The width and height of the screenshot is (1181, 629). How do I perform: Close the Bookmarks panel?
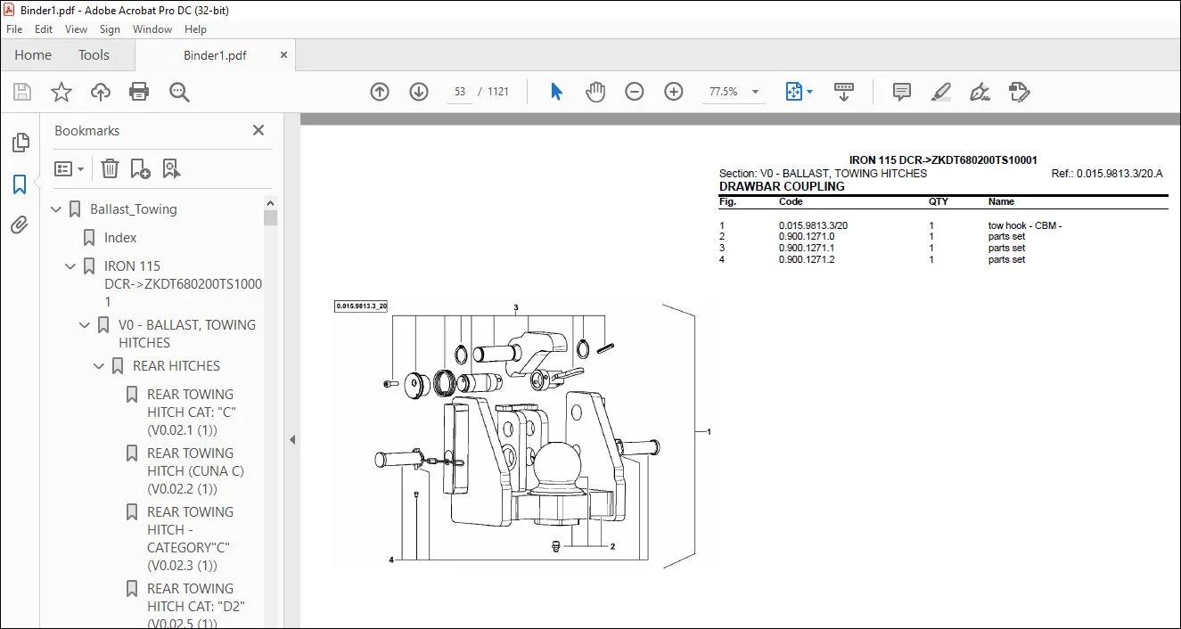click(258, 130)
